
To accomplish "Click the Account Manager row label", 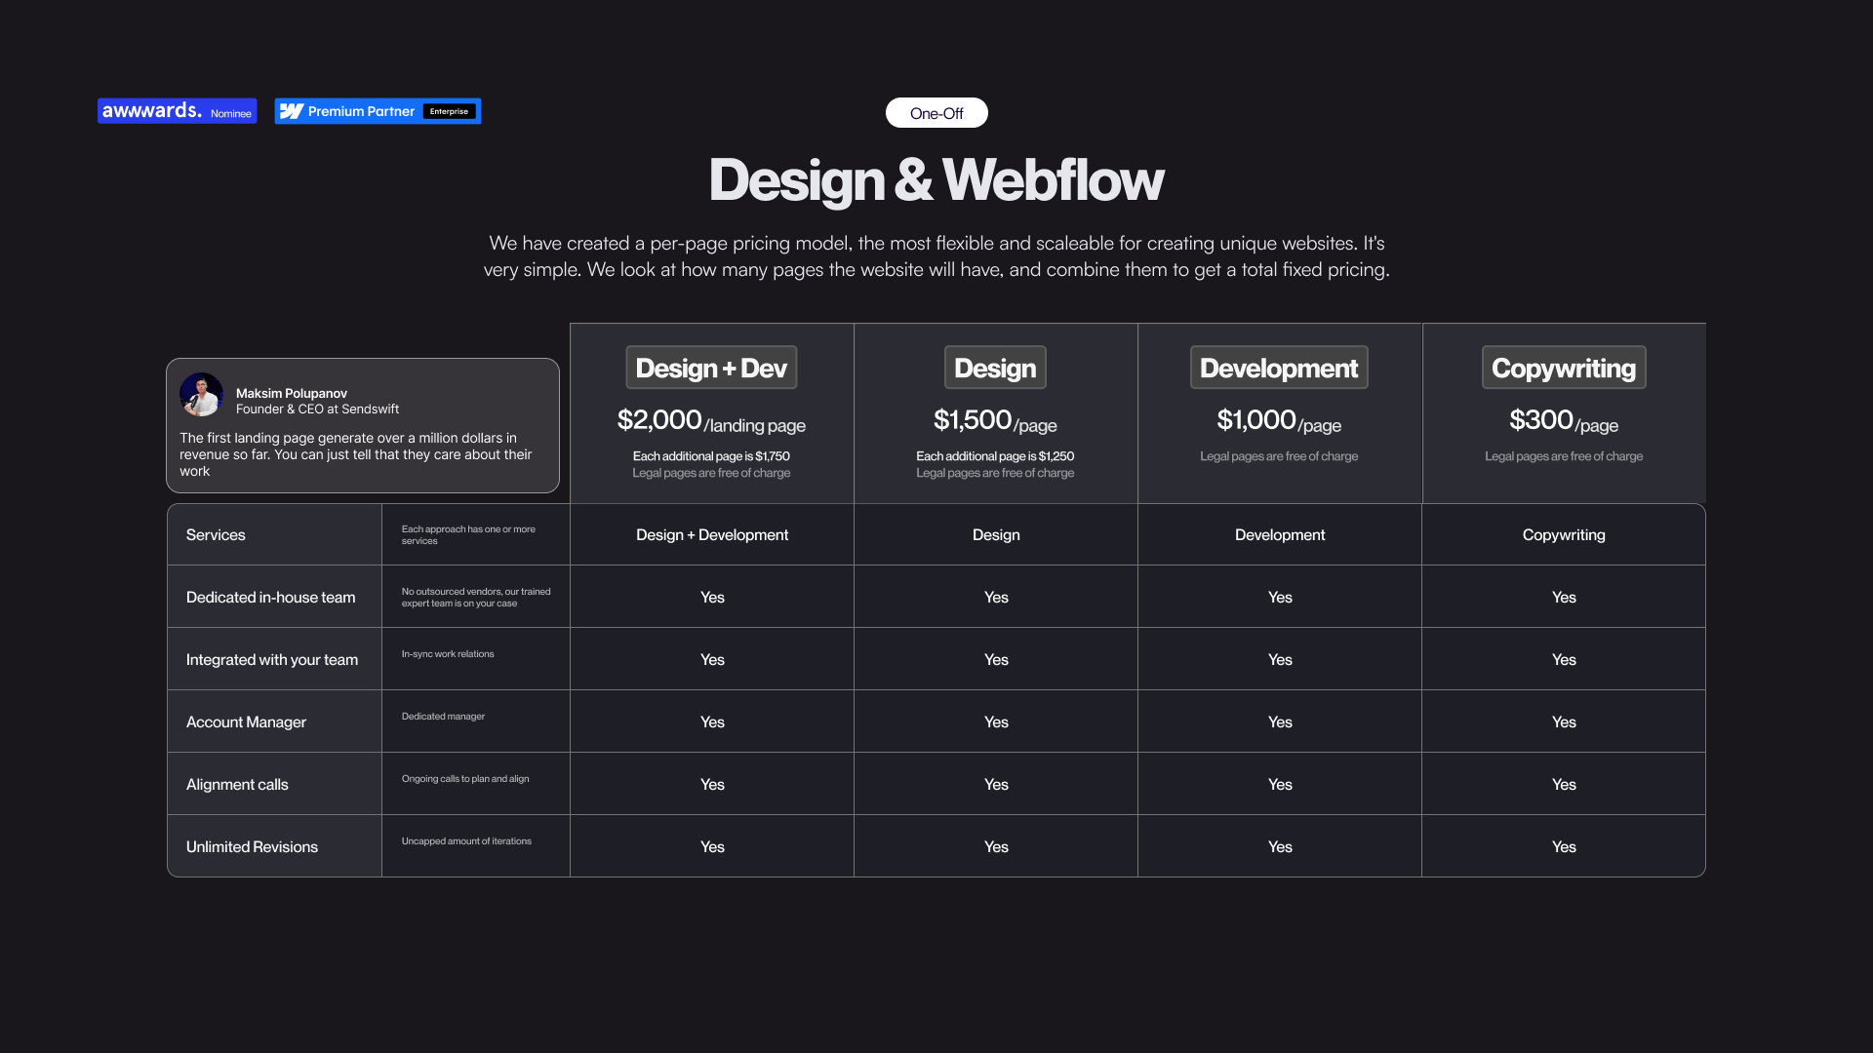I will (x=246, y=722).
